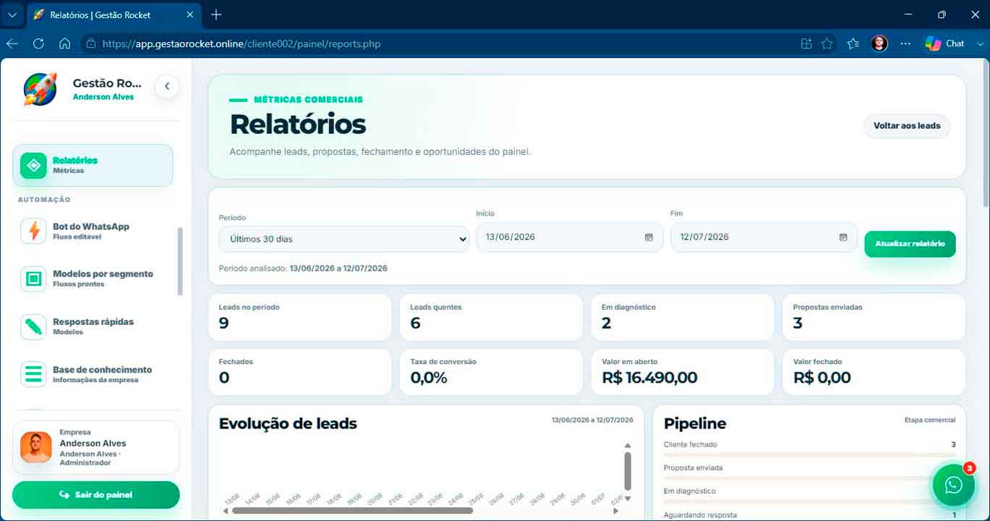Click the Taxa de conversão card

click(x=491, y=372)
